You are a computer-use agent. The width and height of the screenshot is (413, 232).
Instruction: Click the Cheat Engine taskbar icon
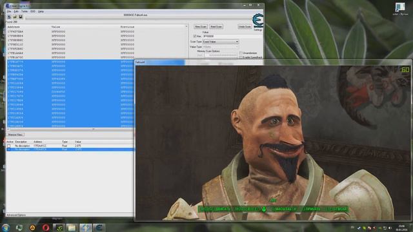(x=99, y=227)
